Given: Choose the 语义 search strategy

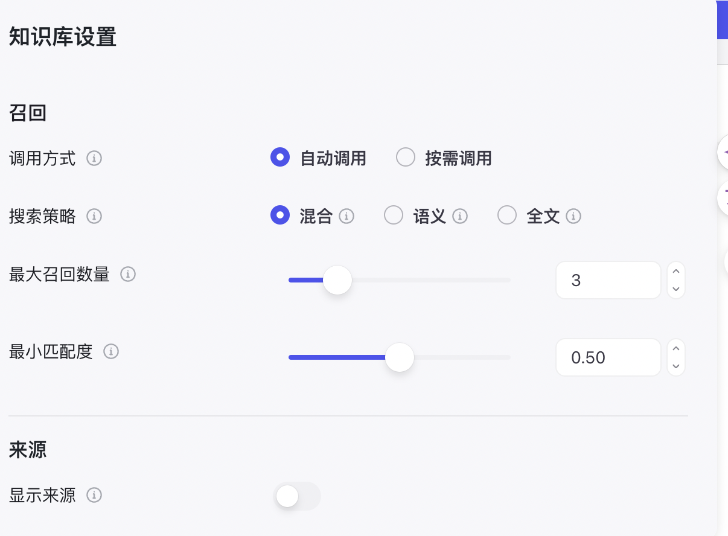Looking at the screenshot, I should (x=394, y=215).
